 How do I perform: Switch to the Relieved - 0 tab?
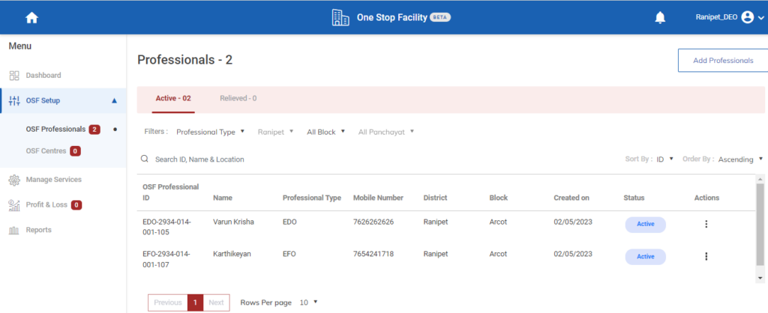coord(238,98)
